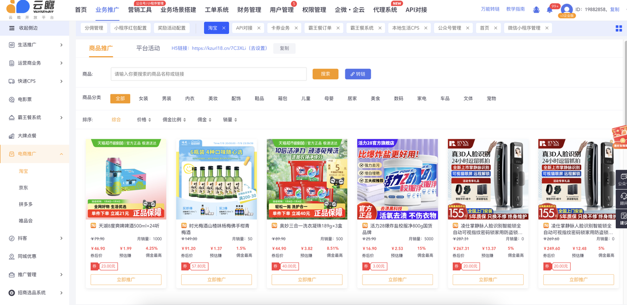Expand the 推广管理 sidebar chevron
627x305 pixels.
point(61,274)
